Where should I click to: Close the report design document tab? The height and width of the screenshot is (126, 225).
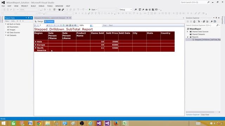click(x=70, y=18)
